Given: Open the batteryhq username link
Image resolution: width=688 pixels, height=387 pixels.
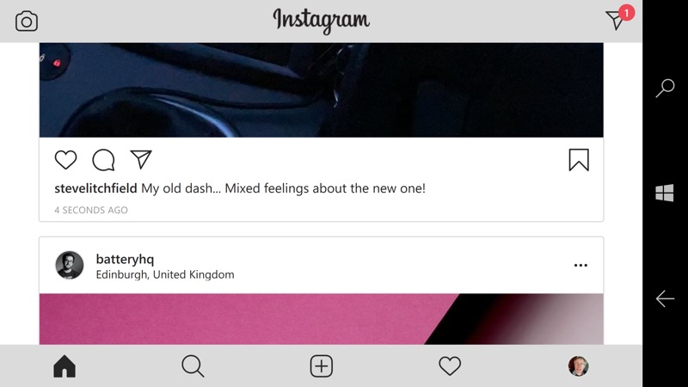Looking at the screenshot, I should (125, 259).
